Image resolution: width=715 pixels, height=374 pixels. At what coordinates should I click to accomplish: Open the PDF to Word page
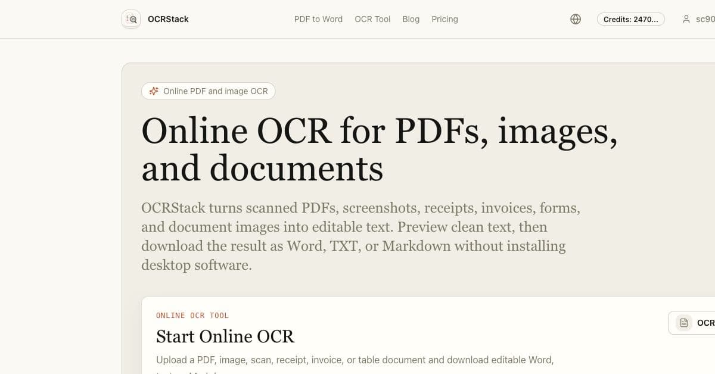[x=318, y=19]
